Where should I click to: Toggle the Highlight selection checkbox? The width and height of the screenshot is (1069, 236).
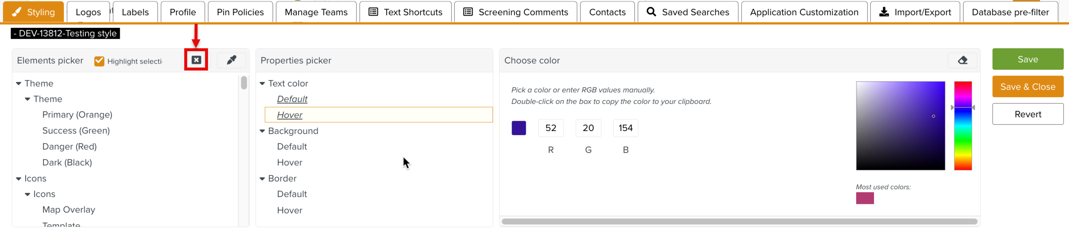[x=99, y=61]
